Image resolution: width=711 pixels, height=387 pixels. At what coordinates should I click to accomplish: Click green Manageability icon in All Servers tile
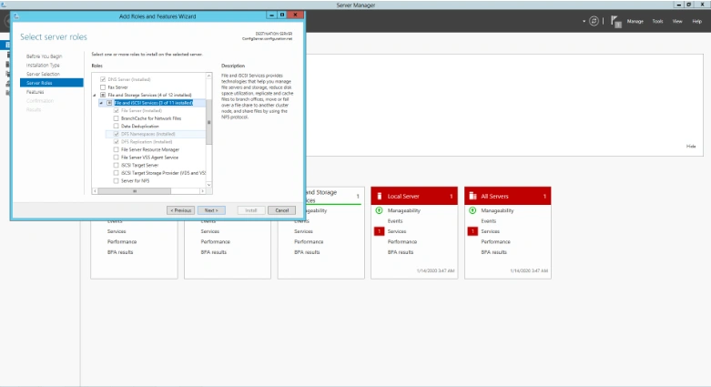472,210
